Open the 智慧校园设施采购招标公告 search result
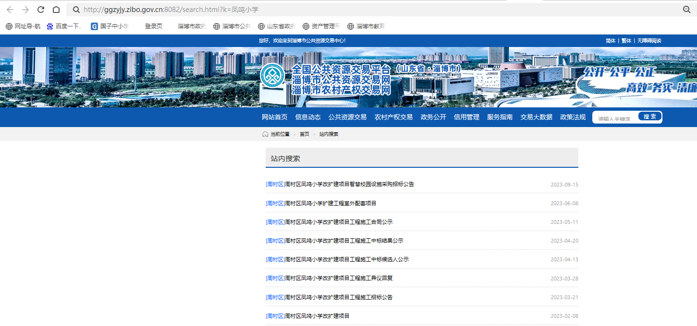Screen dimensions: 697x326 coord(349,184)
